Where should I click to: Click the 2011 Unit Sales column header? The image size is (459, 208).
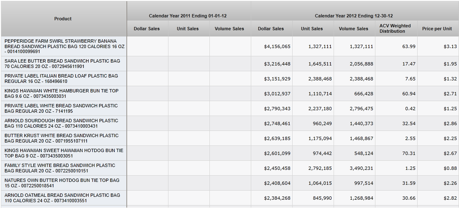[x=188, y=29]
